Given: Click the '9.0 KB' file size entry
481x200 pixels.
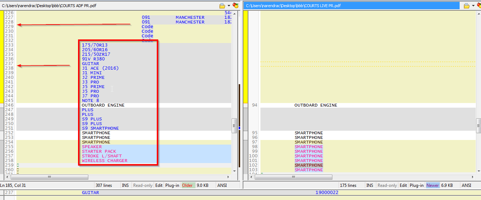Looking at the screenshot, I should point(202,185).
